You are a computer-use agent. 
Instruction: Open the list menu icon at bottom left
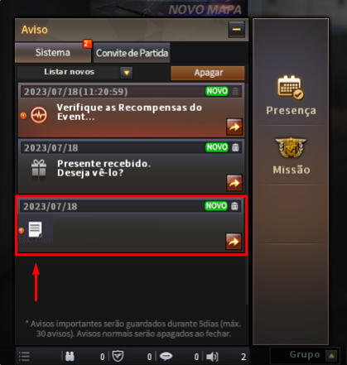tap(24, 356)
